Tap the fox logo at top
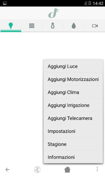 [x=54, y=13]
